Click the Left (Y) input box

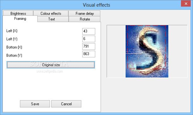(89, 39)
